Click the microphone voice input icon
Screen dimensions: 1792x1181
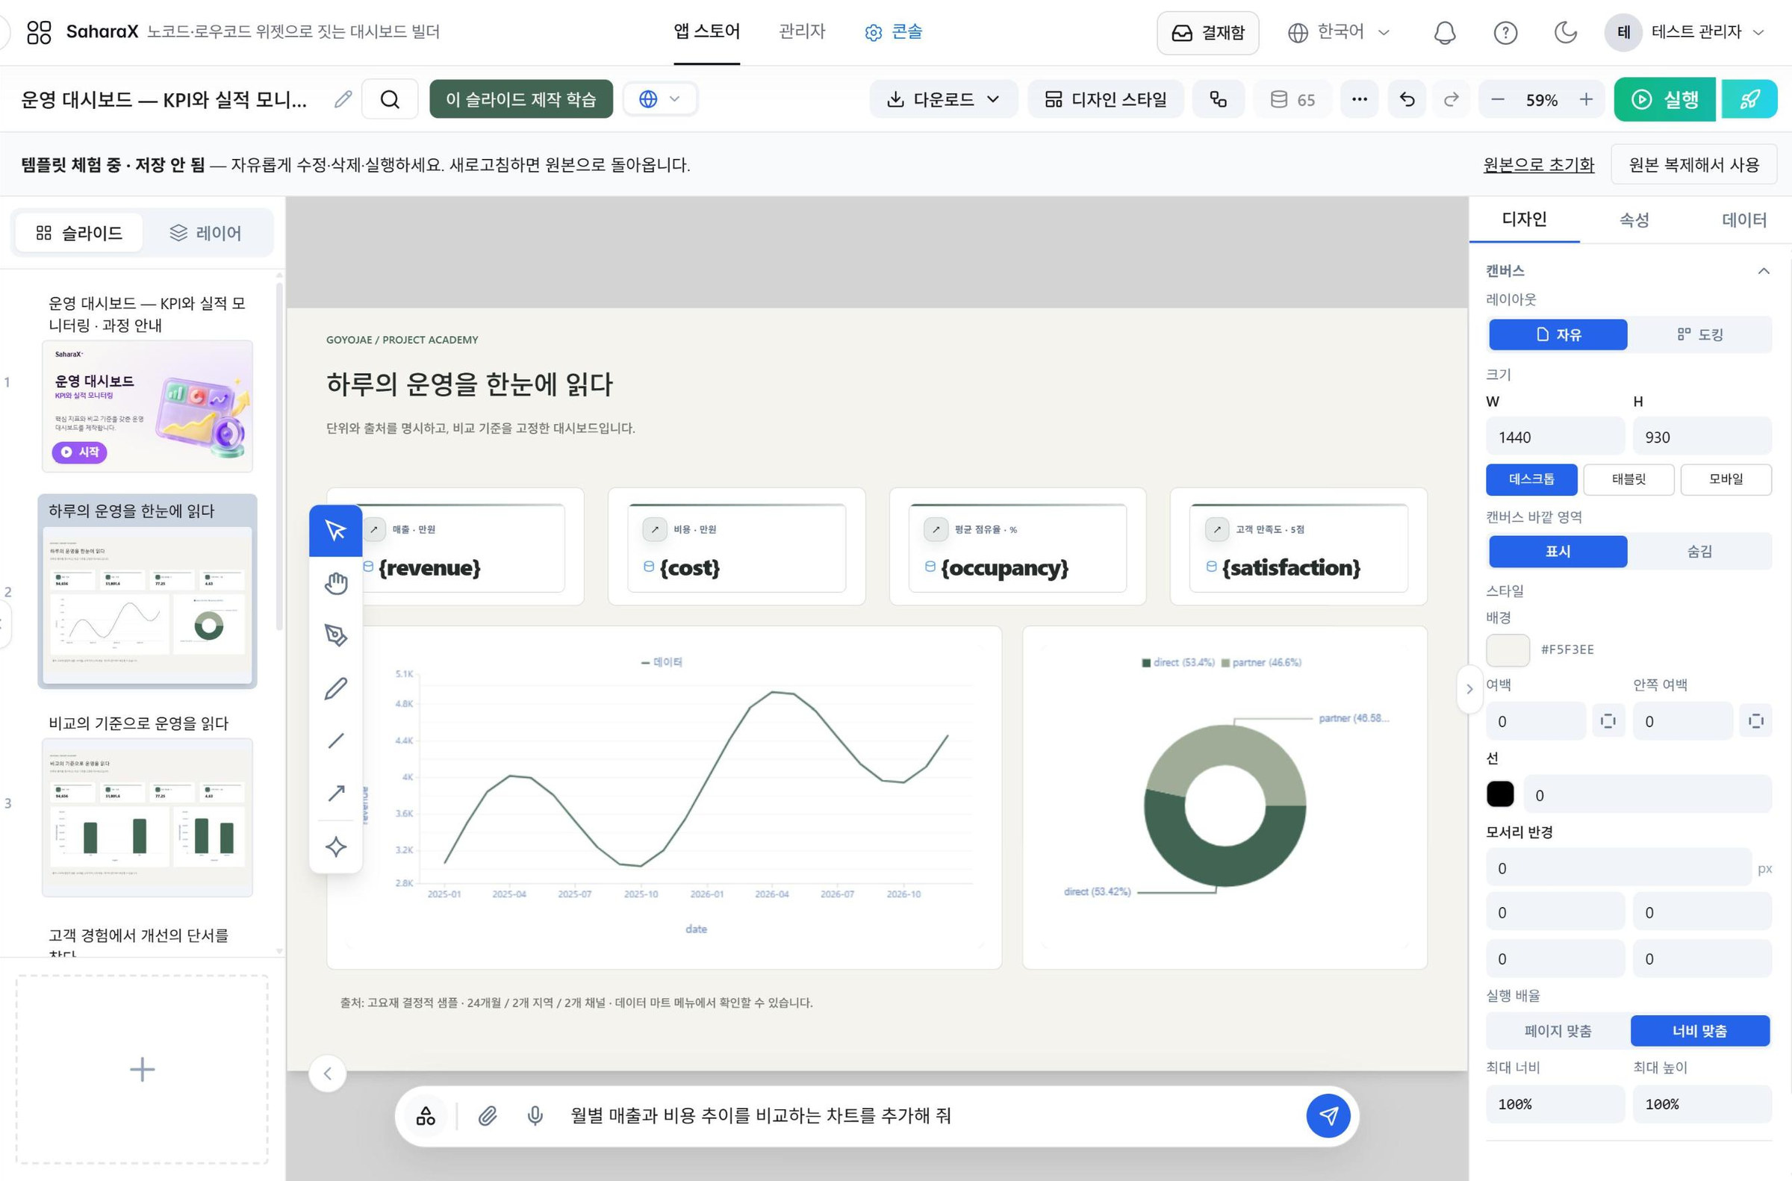tap(535, 1116)
